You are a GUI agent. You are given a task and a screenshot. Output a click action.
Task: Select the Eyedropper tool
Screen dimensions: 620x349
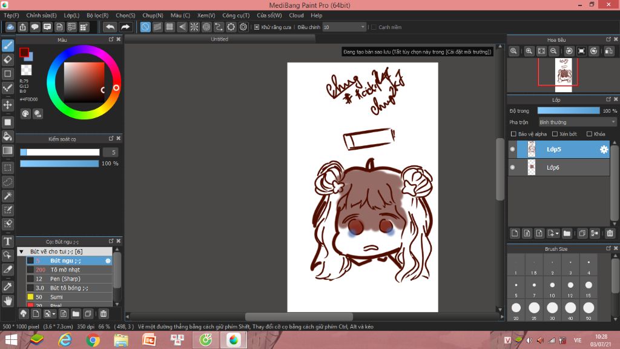pos(8,287)
